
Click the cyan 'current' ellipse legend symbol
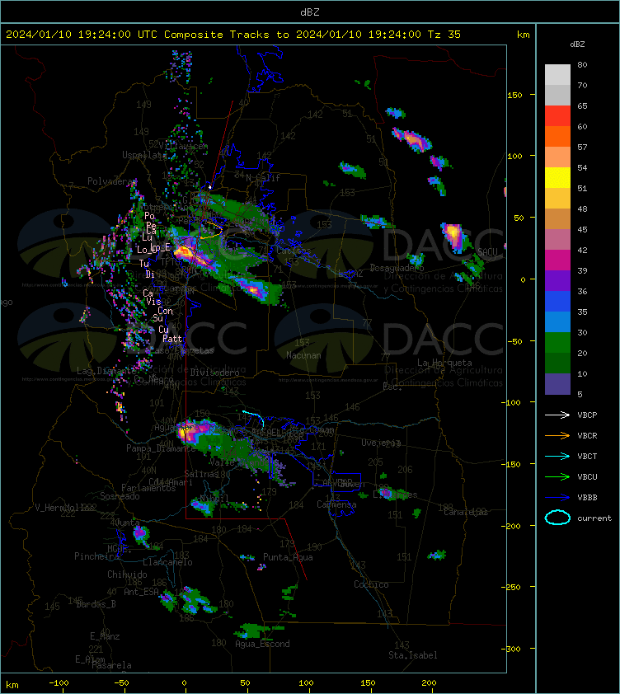[x=557, y=518]
